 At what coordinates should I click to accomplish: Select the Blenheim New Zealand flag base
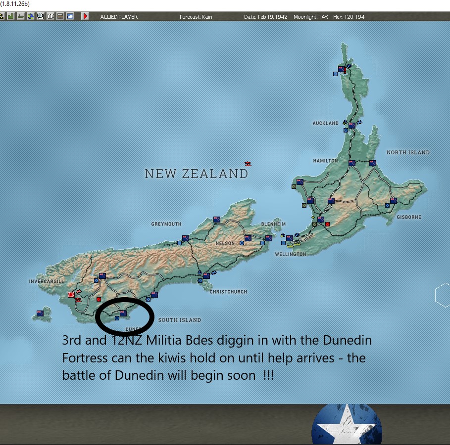coord(269,238)
